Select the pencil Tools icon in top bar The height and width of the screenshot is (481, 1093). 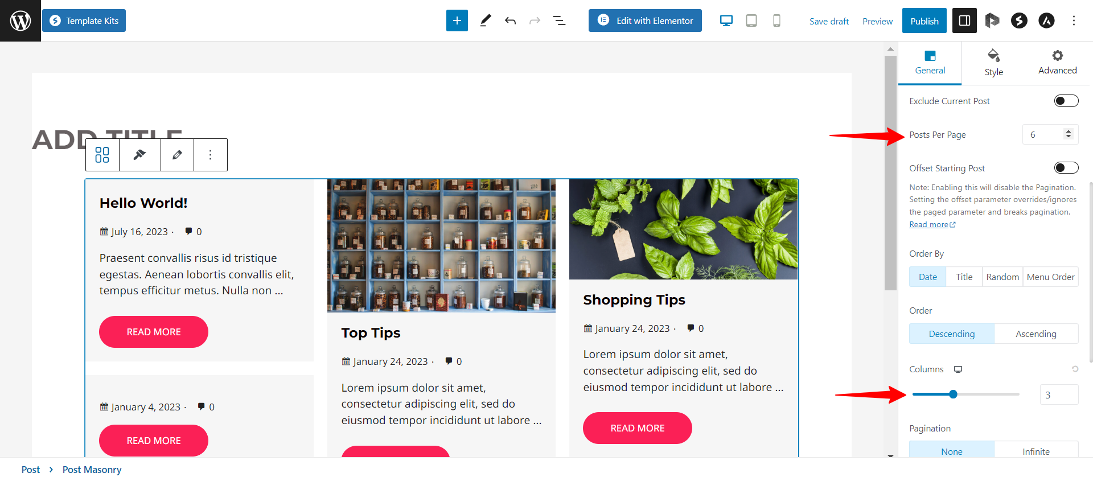(485, 20)
